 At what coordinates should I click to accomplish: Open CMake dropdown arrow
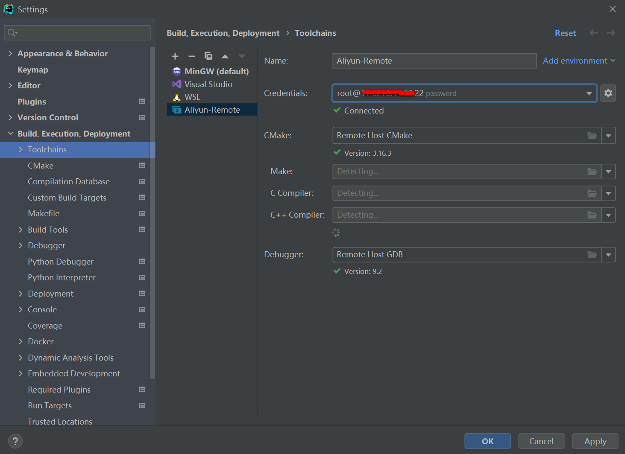click(608, 136)
